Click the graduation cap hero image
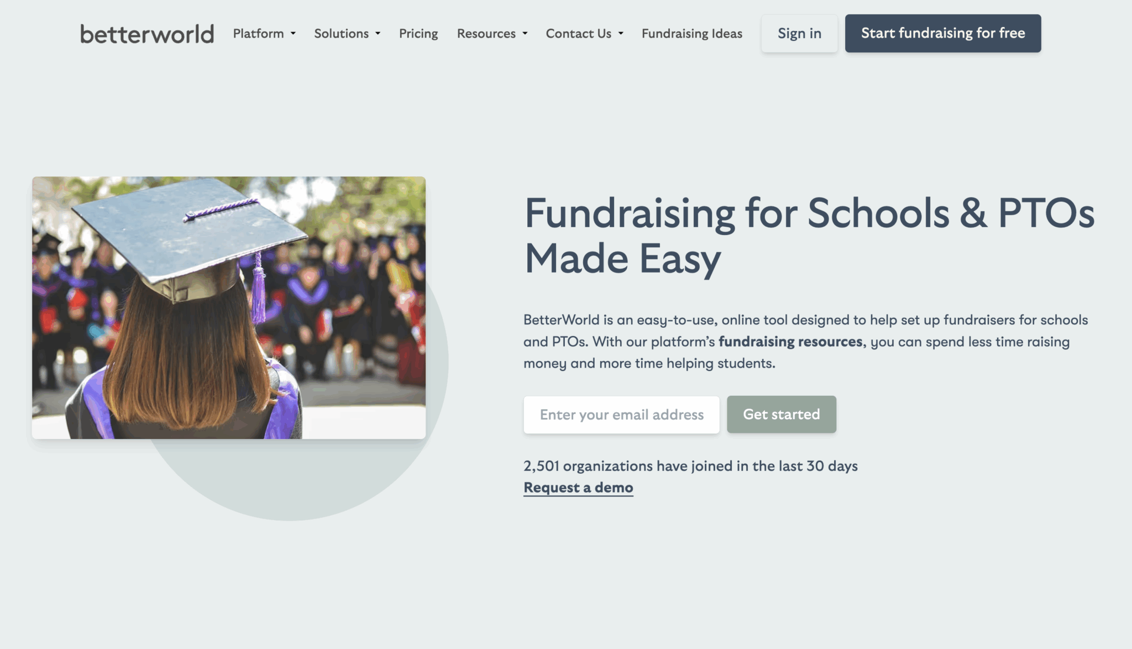Screen dimensions: 1132x649 pyautogui.click(x=229, y=306)
